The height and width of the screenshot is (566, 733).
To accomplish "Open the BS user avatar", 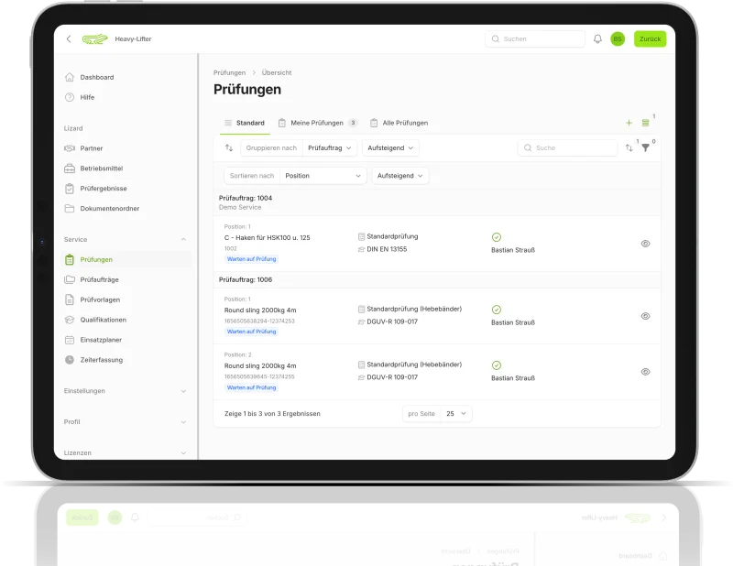I will click(x=618, y=39).
